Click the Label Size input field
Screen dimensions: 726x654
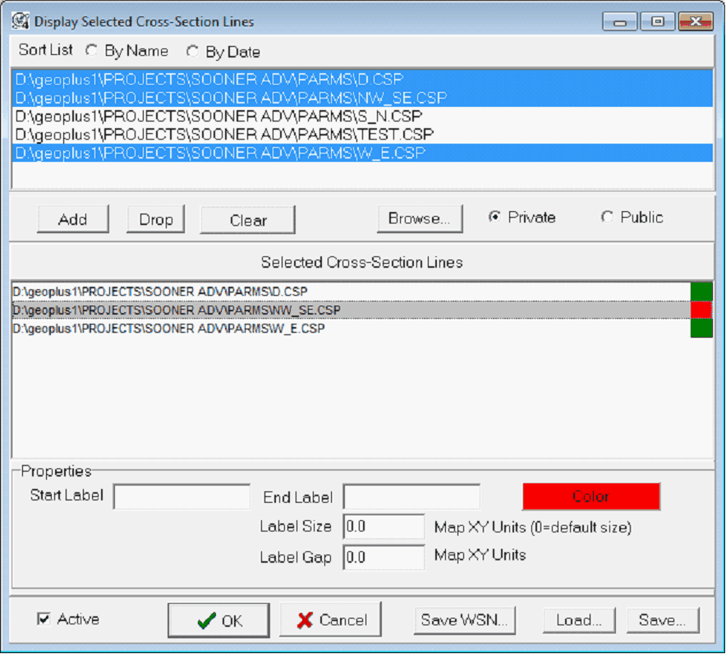click(x=384, y=527)
